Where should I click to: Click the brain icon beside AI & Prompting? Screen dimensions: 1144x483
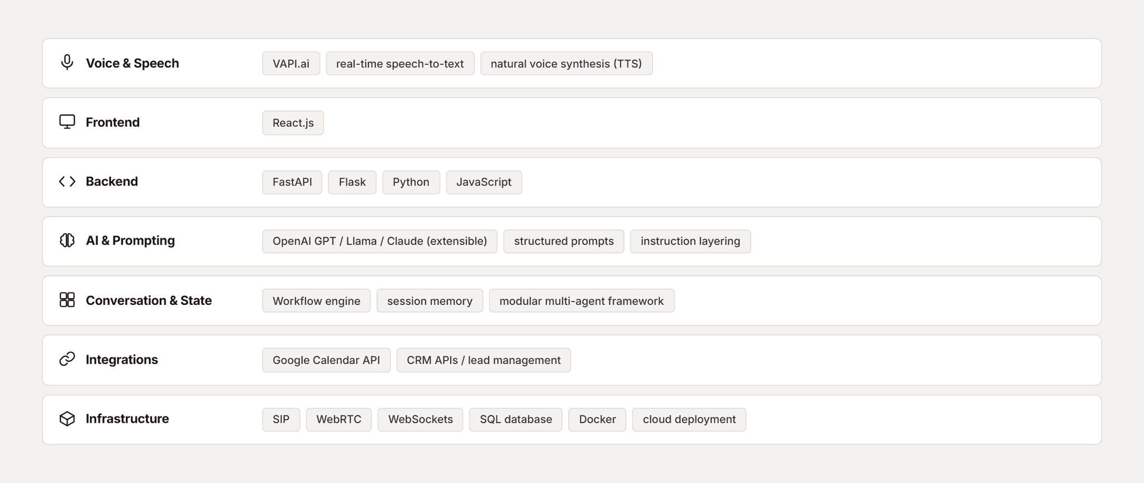67,240
